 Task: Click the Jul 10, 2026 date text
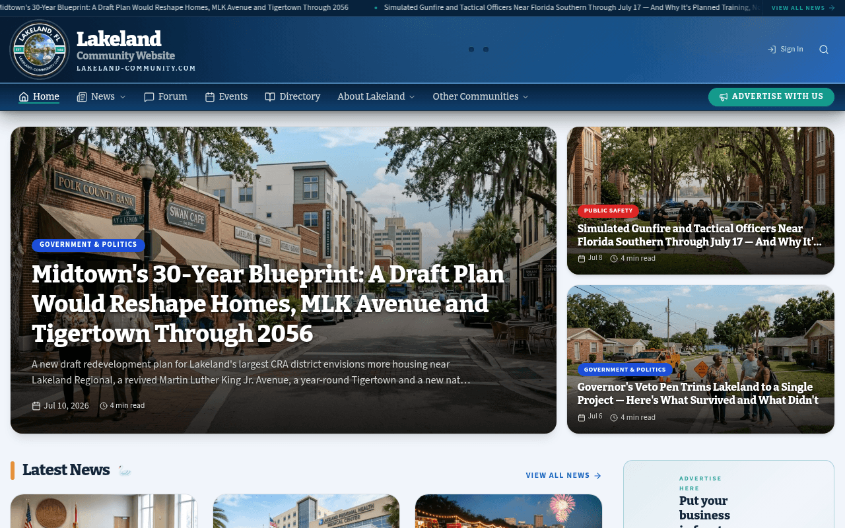(x=66, y=406)
